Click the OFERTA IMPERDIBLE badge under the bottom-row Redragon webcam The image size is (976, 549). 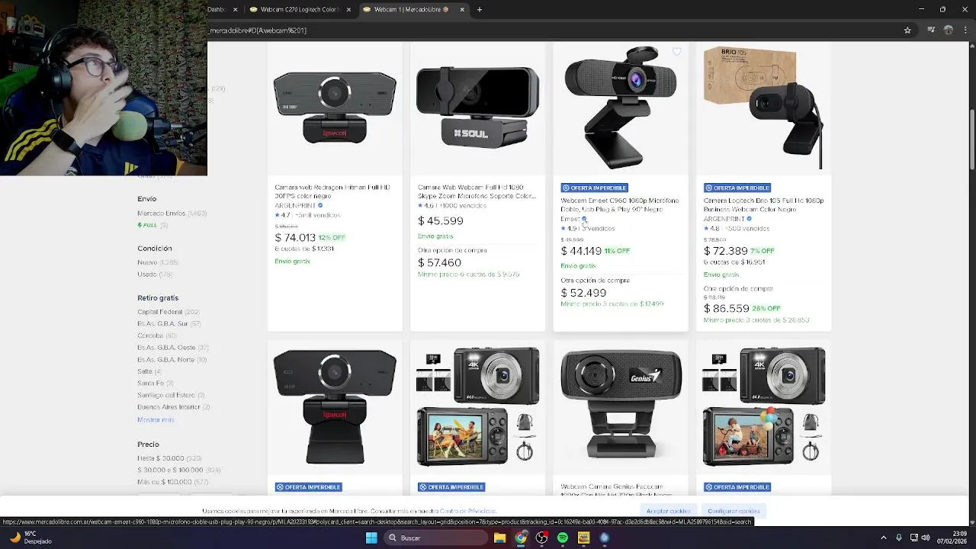click(309, 487)
